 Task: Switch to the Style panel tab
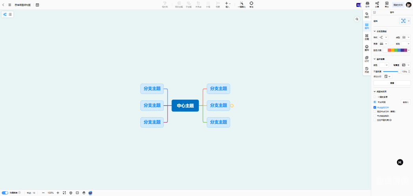click(367, 15)
